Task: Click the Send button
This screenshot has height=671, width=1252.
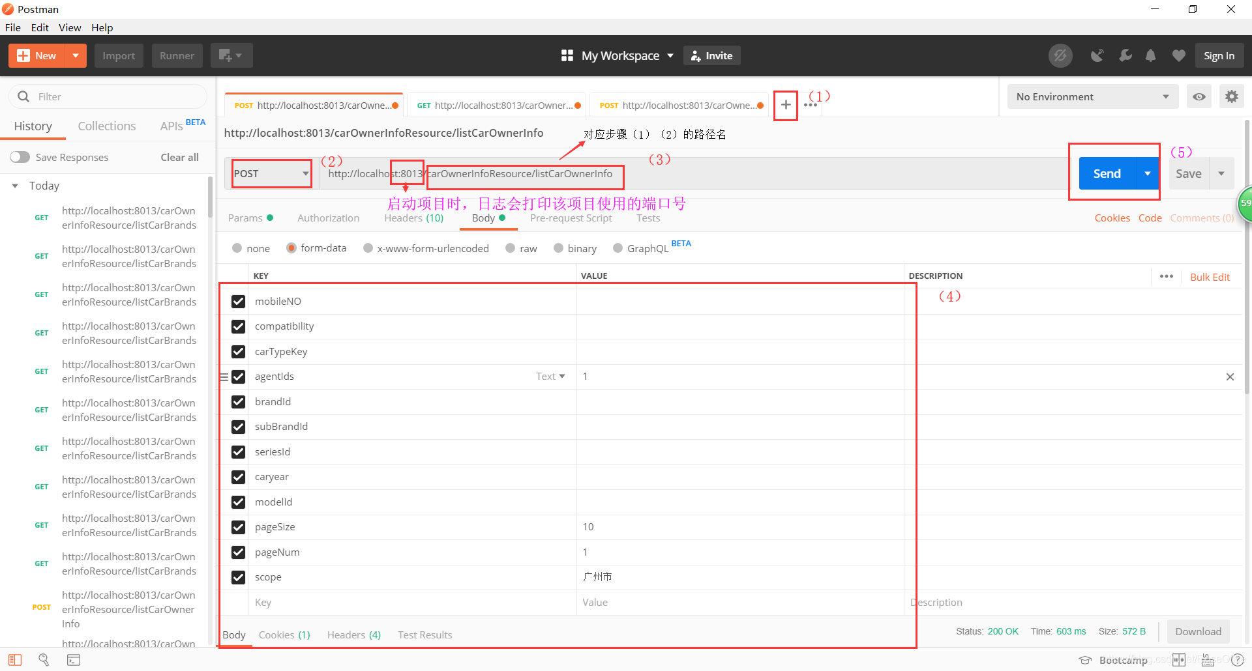Action: [1107, 174]
